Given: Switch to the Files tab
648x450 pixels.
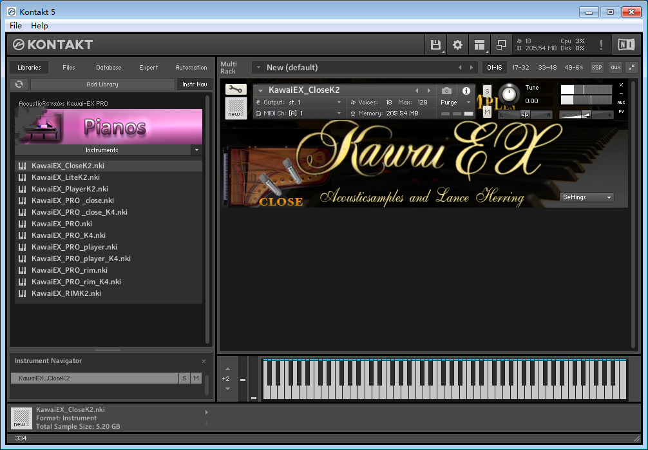Looking at the screenshot, I should point(69,68).
